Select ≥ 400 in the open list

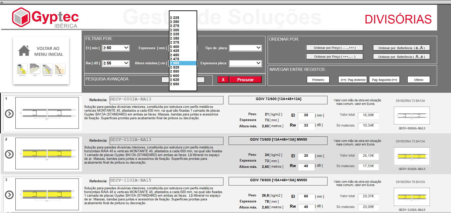click(x=183, y=47)
